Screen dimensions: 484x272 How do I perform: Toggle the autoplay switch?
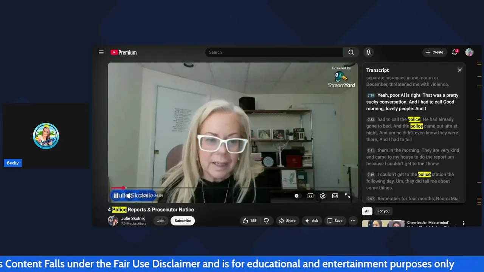[x=297, y=196]
